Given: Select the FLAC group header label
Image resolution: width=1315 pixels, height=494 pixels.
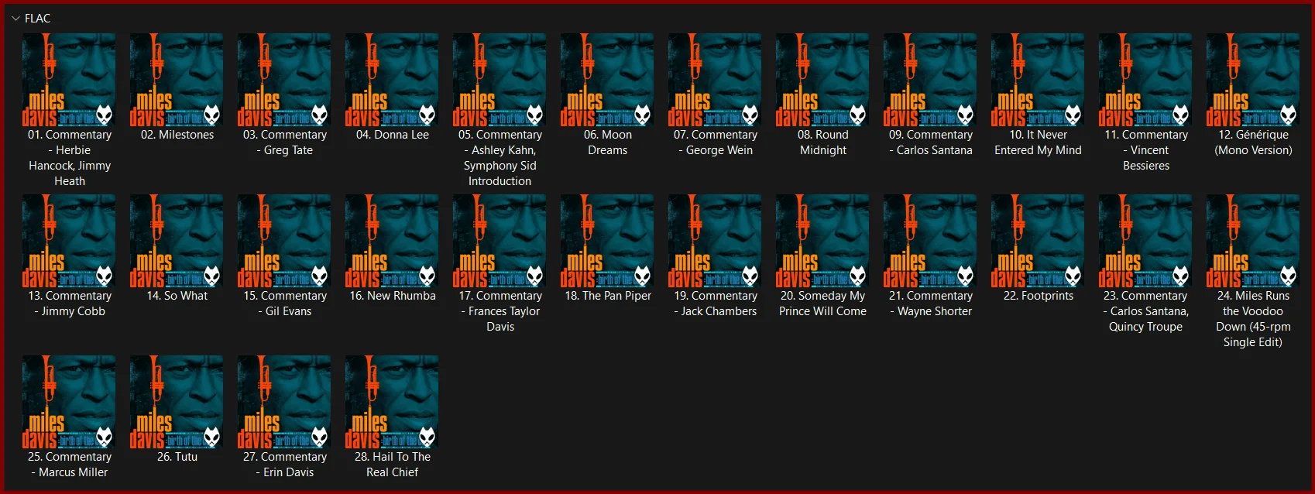Looking at the screenshot, I should pos(37,19).
